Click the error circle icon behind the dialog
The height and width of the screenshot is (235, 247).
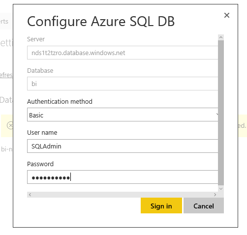pos(10,125)
